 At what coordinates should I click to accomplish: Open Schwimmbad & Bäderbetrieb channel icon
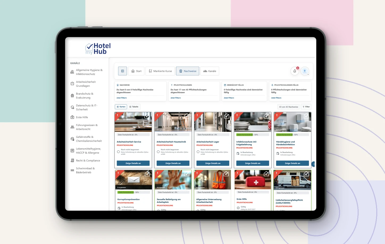(x=72, y=170)
